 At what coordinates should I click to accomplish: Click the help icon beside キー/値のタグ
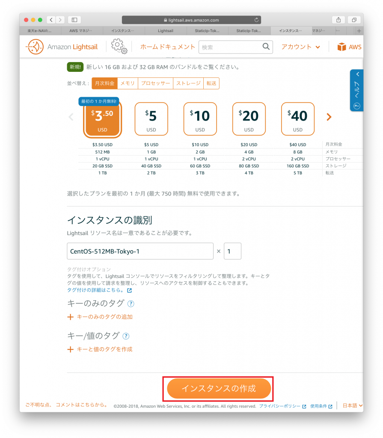click(x=126, y=336)
